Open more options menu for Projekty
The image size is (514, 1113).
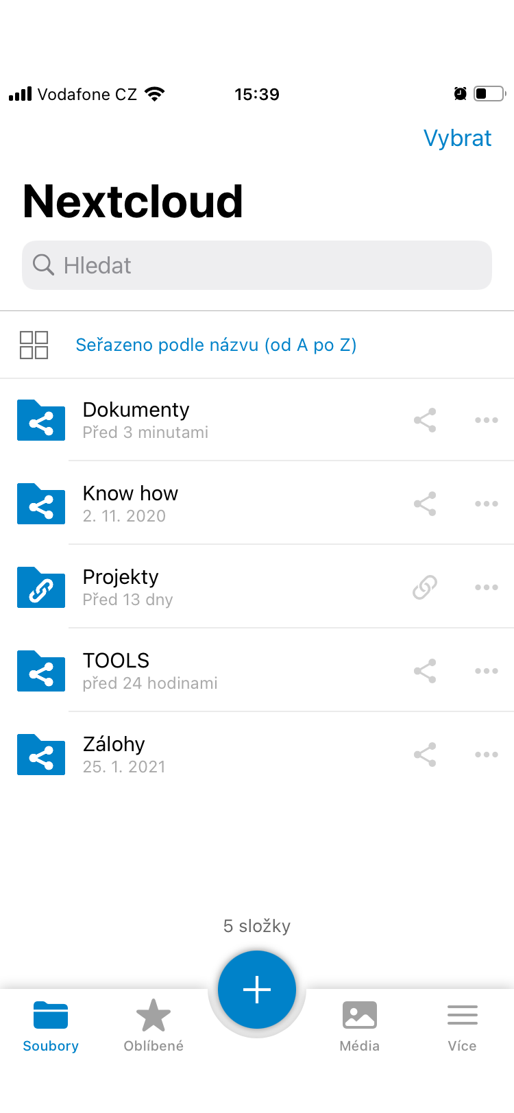[487, 587]
